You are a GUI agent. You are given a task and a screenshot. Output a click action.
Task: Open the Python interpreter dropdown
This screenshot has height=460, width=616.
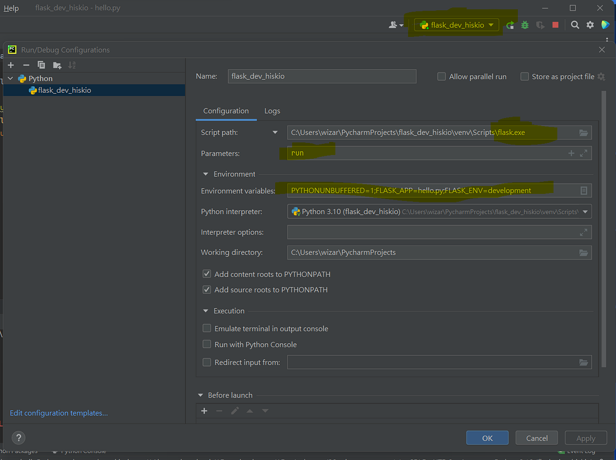click(x=439, y=212)
